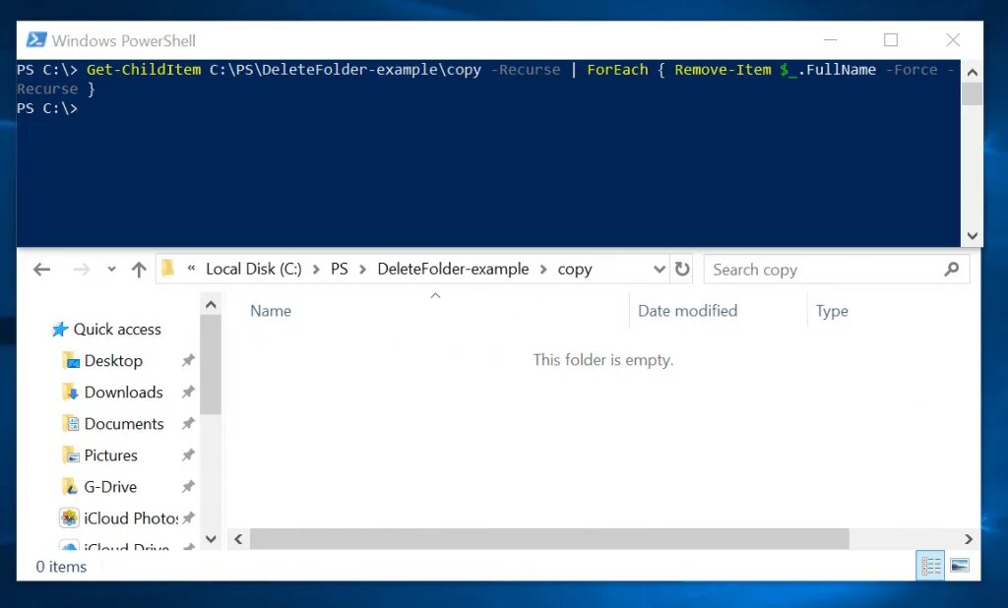Image resolution: width=1008 pixels, height=608 pixels.
Task: Click the '0 items' status bar text
Action: pos(61,567)
